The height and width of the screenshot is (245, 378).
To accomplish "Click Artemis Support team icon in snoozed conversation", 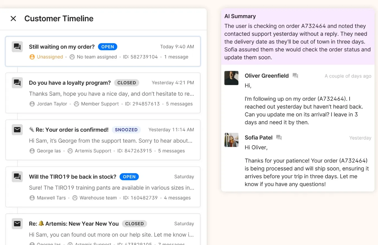I will tap(70, 151).
